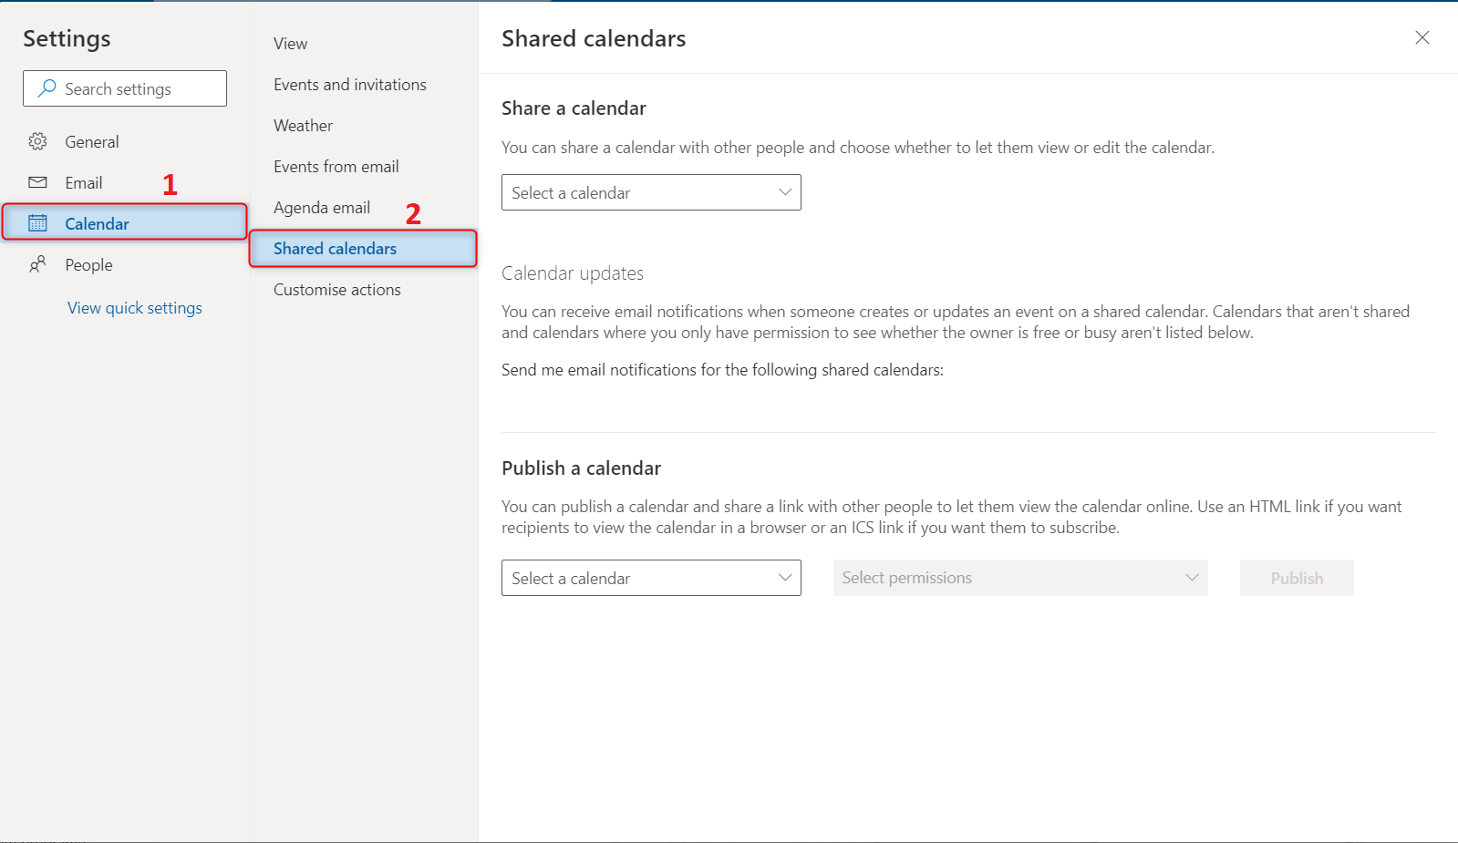Go to Events and invitations settings
The image size is (1458, 843).
(x=349, y=85)
